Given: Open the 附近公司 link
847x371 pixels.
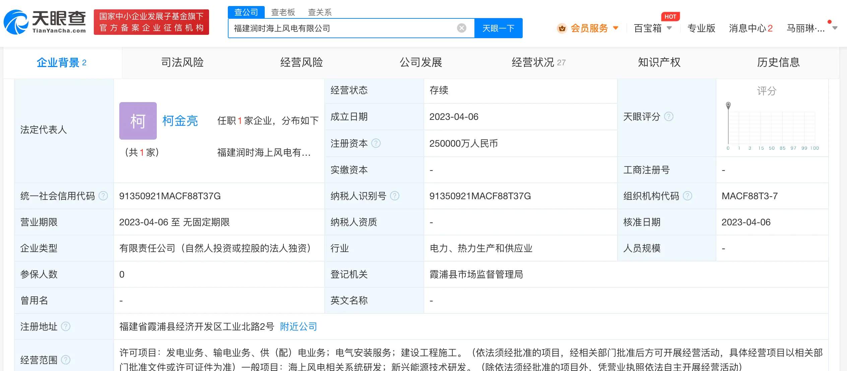Looking at the screenshot, I should pos(299,326).
